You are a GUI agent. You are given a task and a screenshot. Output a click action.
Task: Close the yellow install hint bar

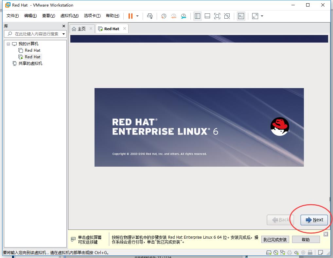click(326, 234)
